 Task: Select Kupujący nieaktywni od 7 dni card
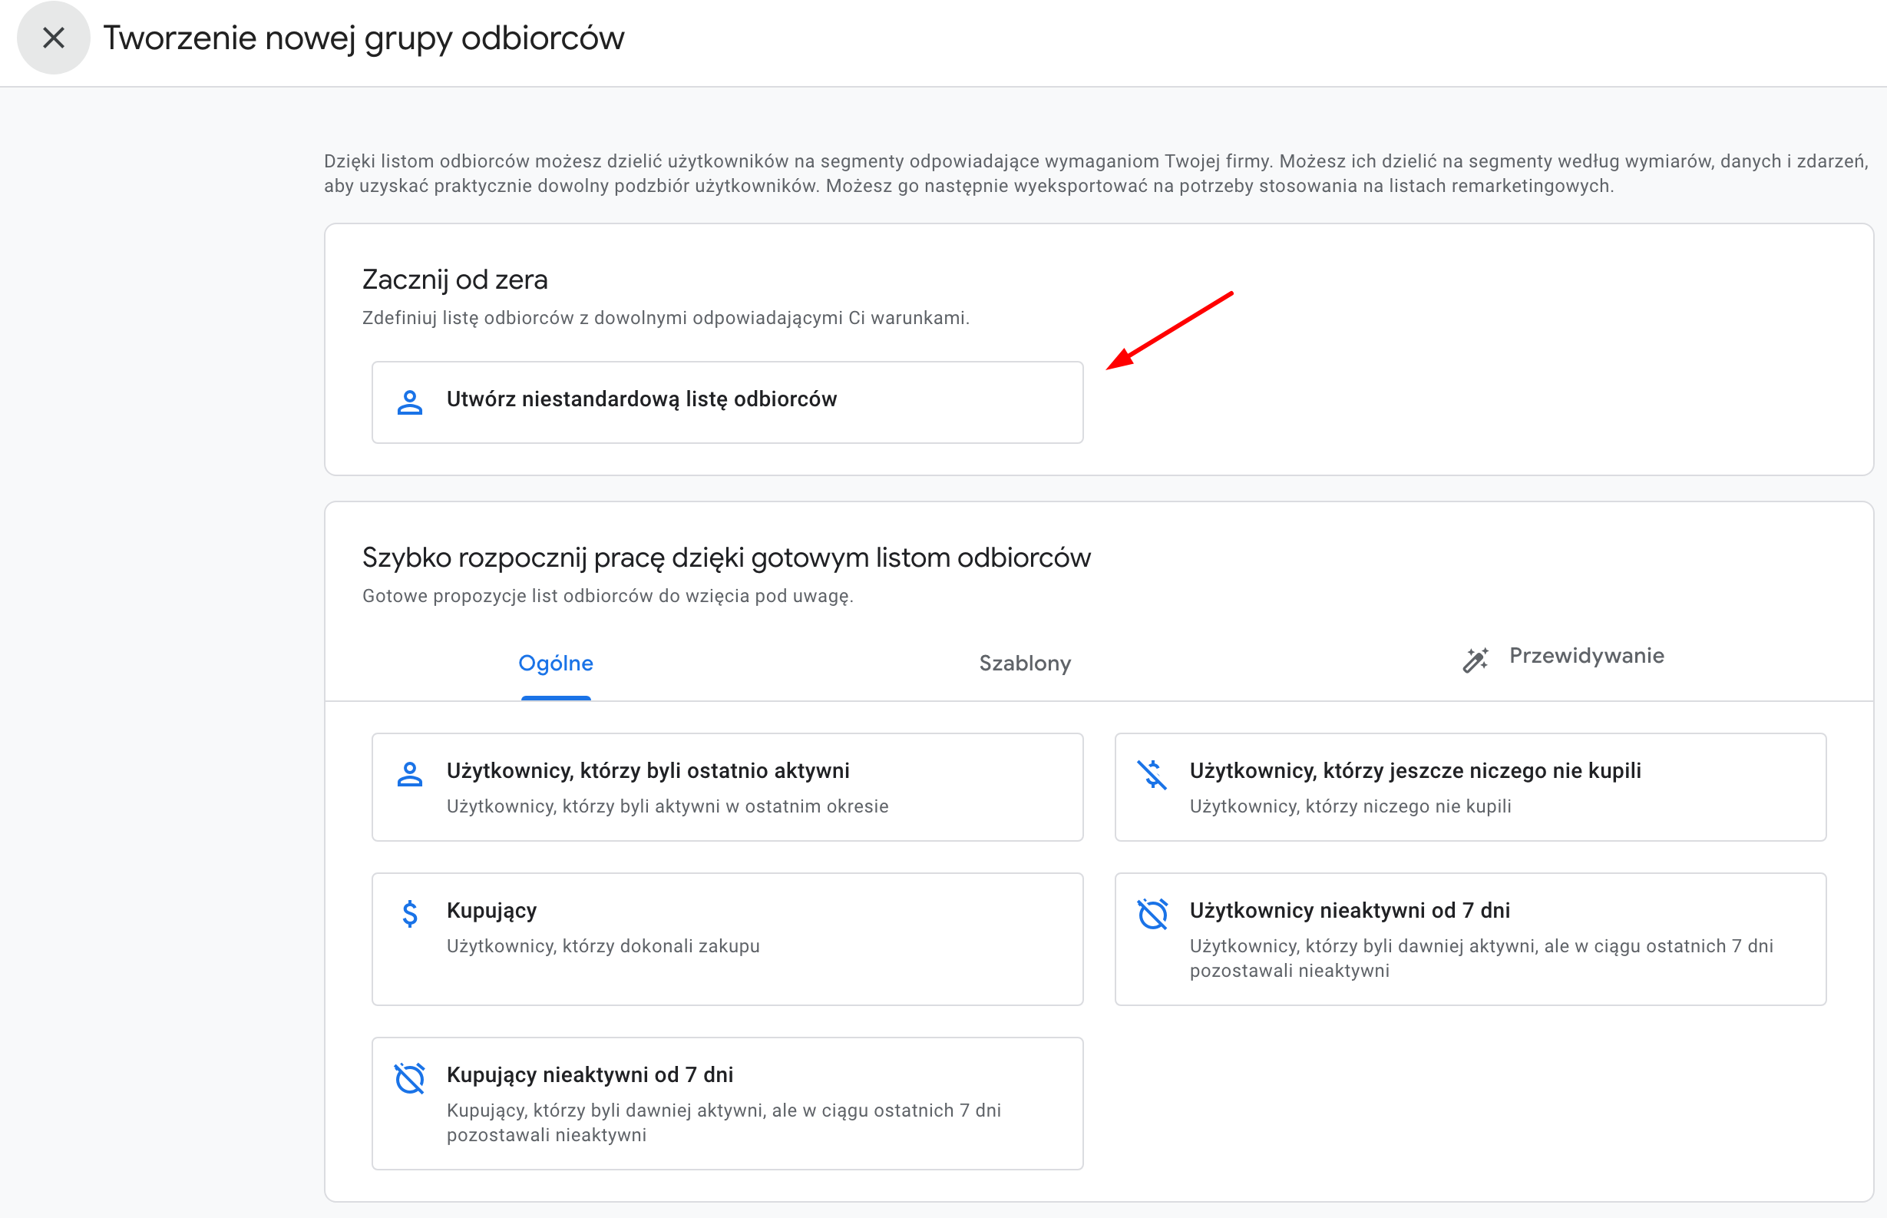tap(726, 1103)
